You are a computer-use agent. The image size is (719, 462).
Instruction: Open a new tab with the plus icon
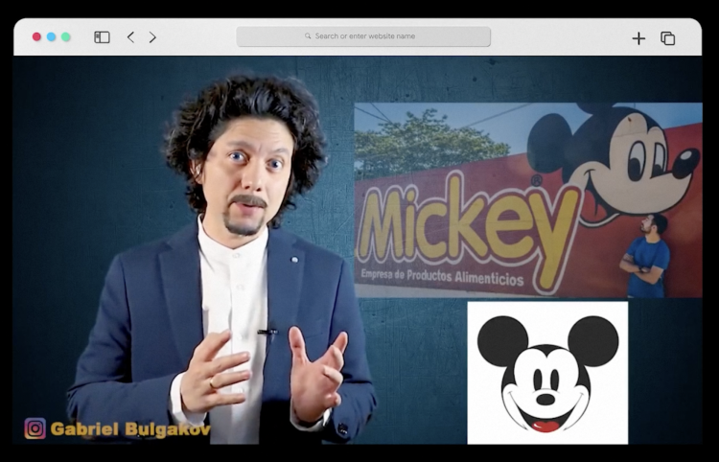point(638,38)
